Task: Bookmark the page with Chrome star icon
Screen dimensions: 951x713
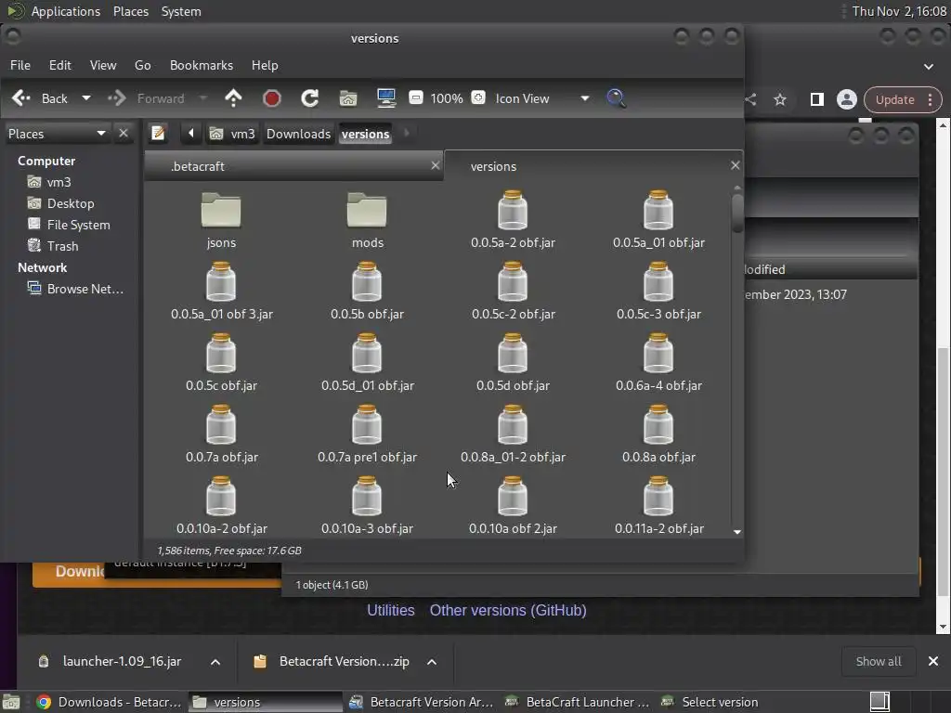Action: (x=780, y=99)
